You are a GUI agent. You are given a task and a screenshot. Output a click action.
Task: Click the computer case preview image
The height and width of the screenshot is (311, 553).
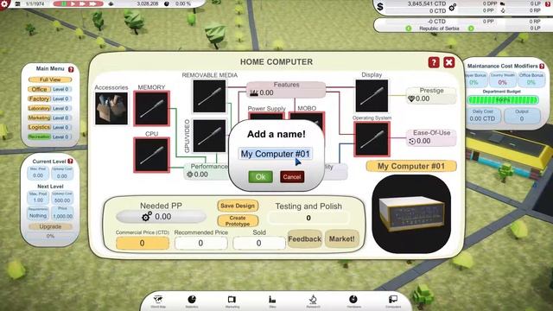click(x=411, y=214)
